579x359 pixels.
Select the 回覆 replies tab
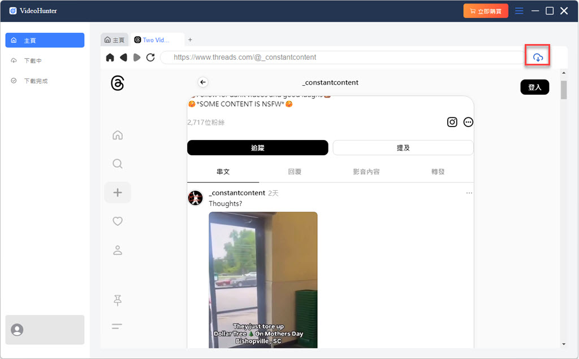pos(295,172)
